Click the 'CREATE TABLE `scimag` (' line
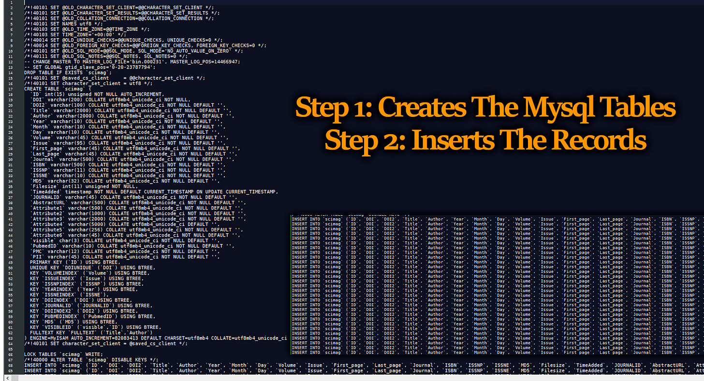Image resolution: width=704 pixels, height=381 pixels. 58,88
